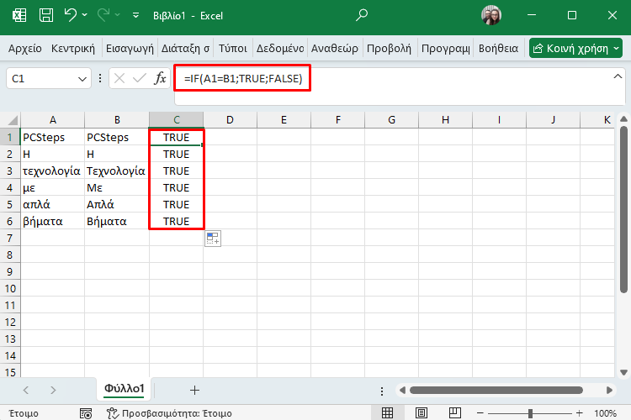The image size is (631, 420).
Task: Click the zoom slider handle
Action: 530,412
